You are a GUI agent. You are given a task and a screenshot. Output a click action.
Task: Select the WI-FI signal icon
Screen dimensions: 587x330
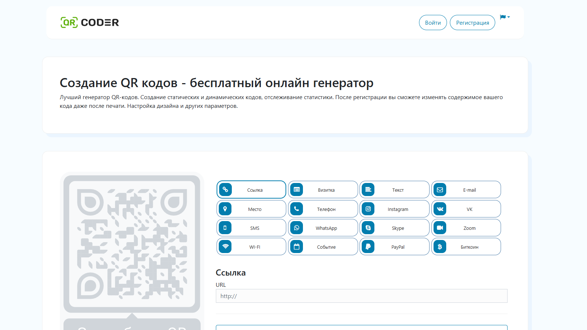pos(225,247)
